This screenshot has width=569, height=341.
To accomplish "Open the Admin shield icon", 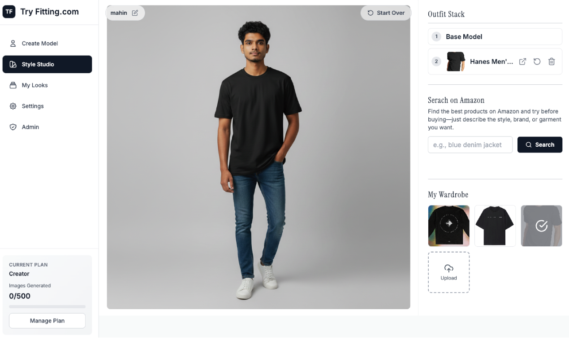I will click(13, 127).
